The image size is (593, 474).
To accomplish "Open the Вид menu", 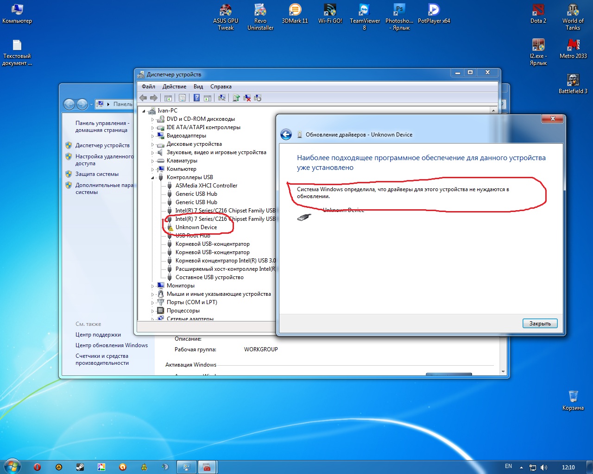I will [x=198, y=87].
